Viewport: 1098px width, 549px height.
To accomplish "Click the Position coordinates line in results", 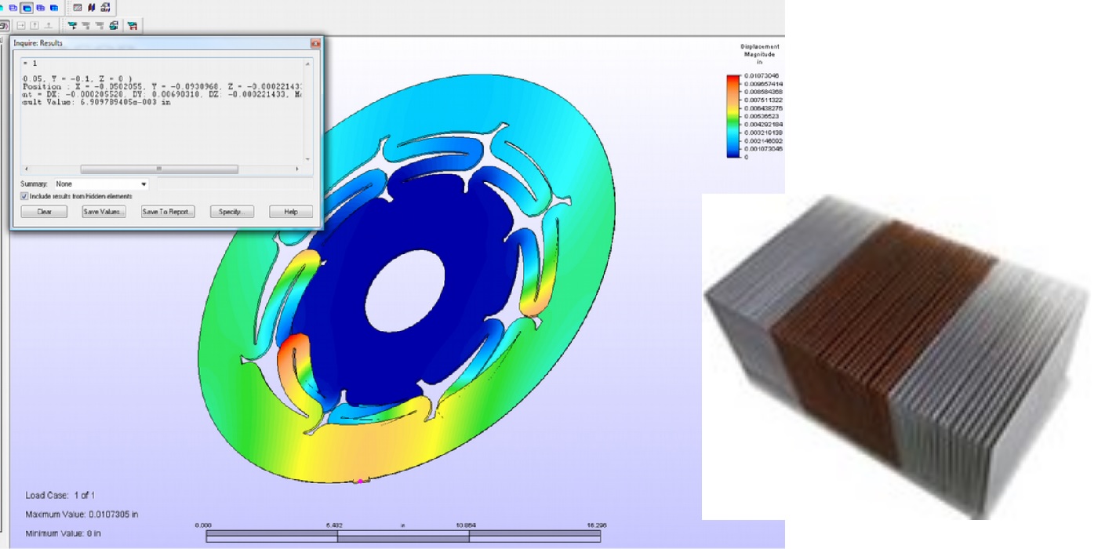I will click(162, 86).
